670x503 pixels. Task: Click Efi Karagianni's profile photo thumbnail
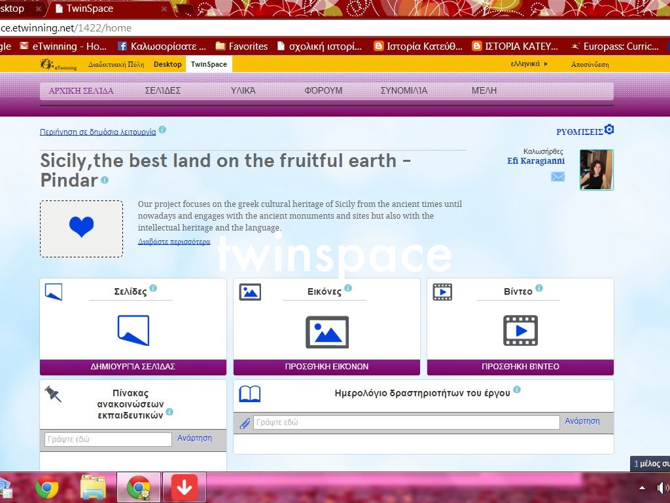pos(596,170)
